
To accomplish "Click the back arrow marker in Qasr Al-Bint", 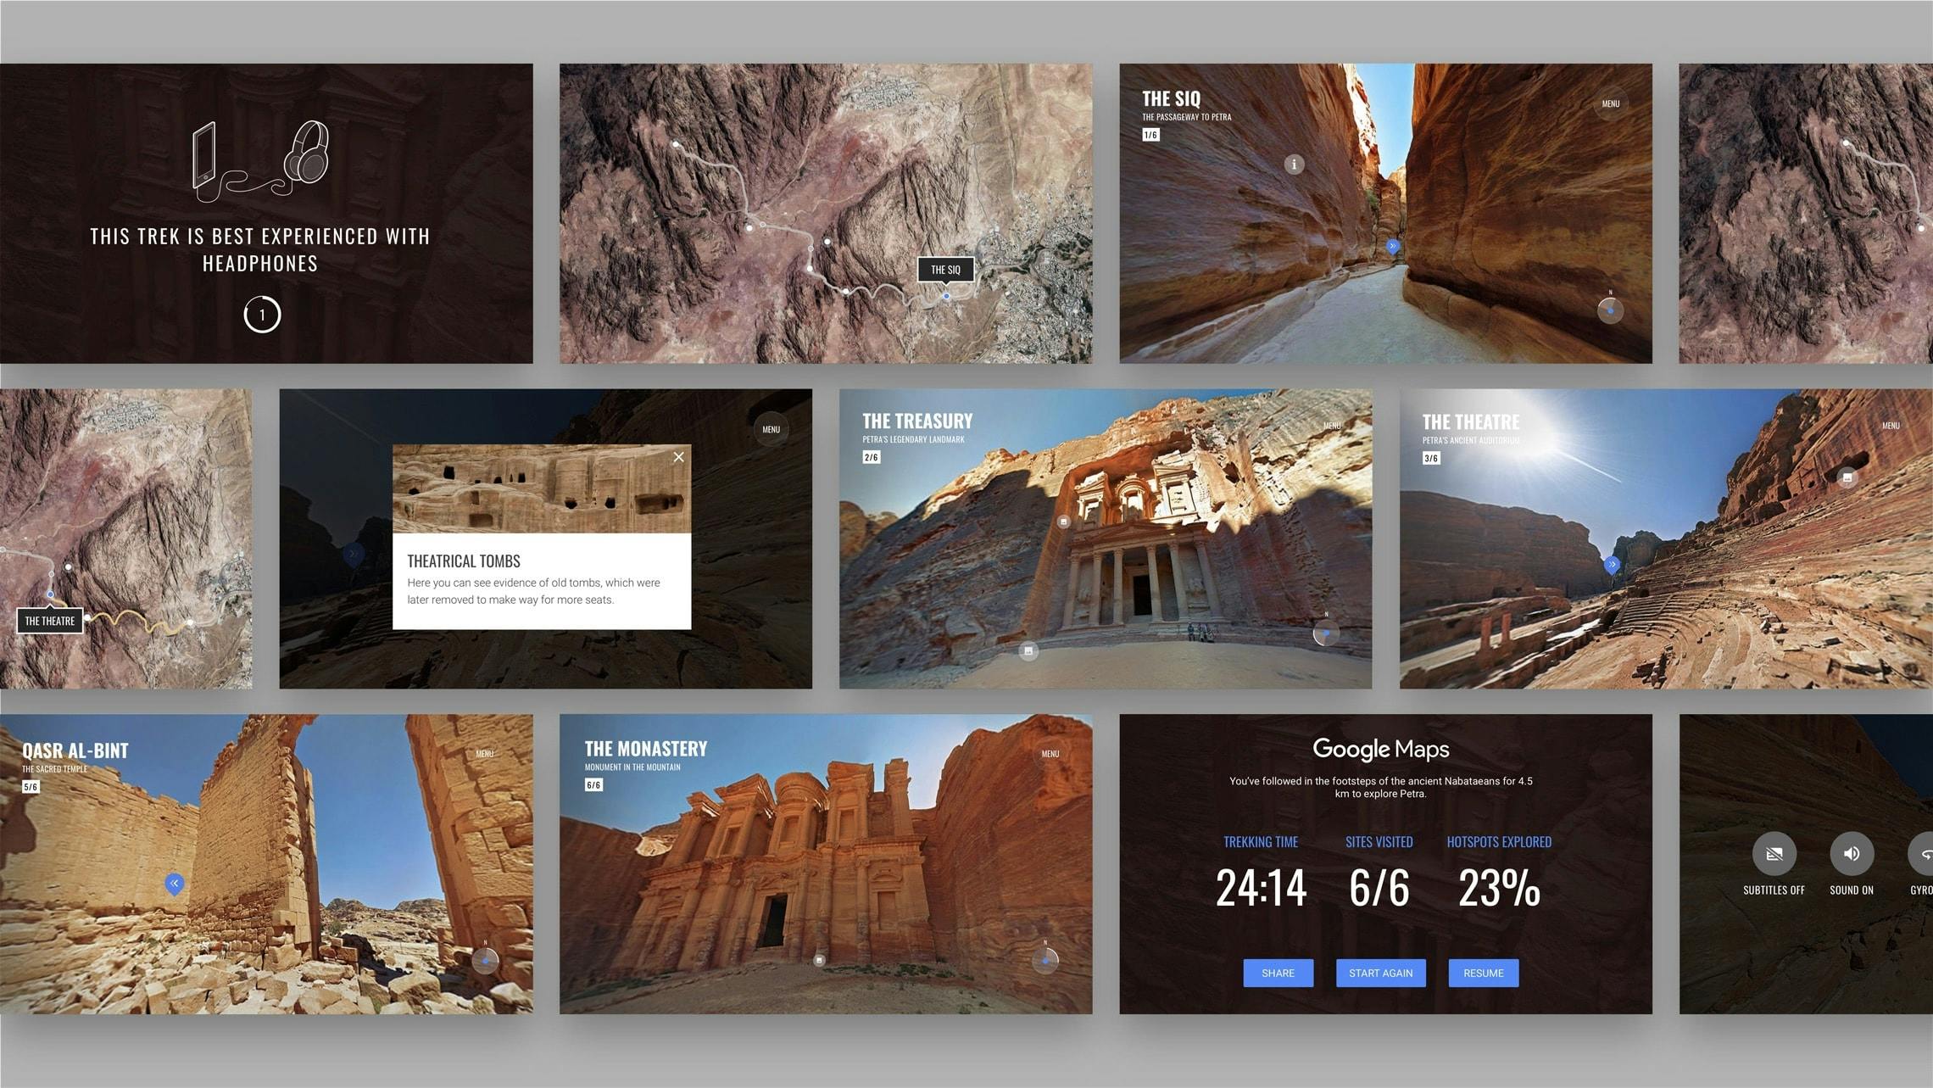I will click(x=174, y=884).
